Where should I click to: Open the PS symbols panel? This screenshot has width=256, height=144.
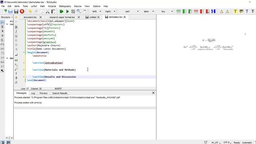(x=2, y=44)
